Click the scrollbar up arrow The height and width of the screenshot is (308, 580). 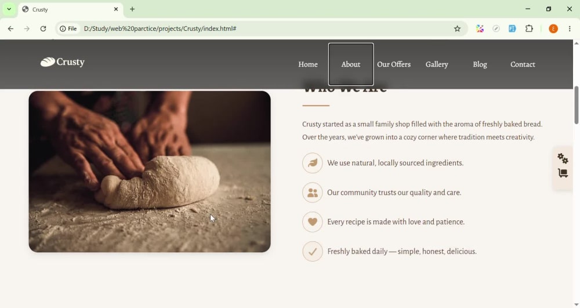coord(577,44)
